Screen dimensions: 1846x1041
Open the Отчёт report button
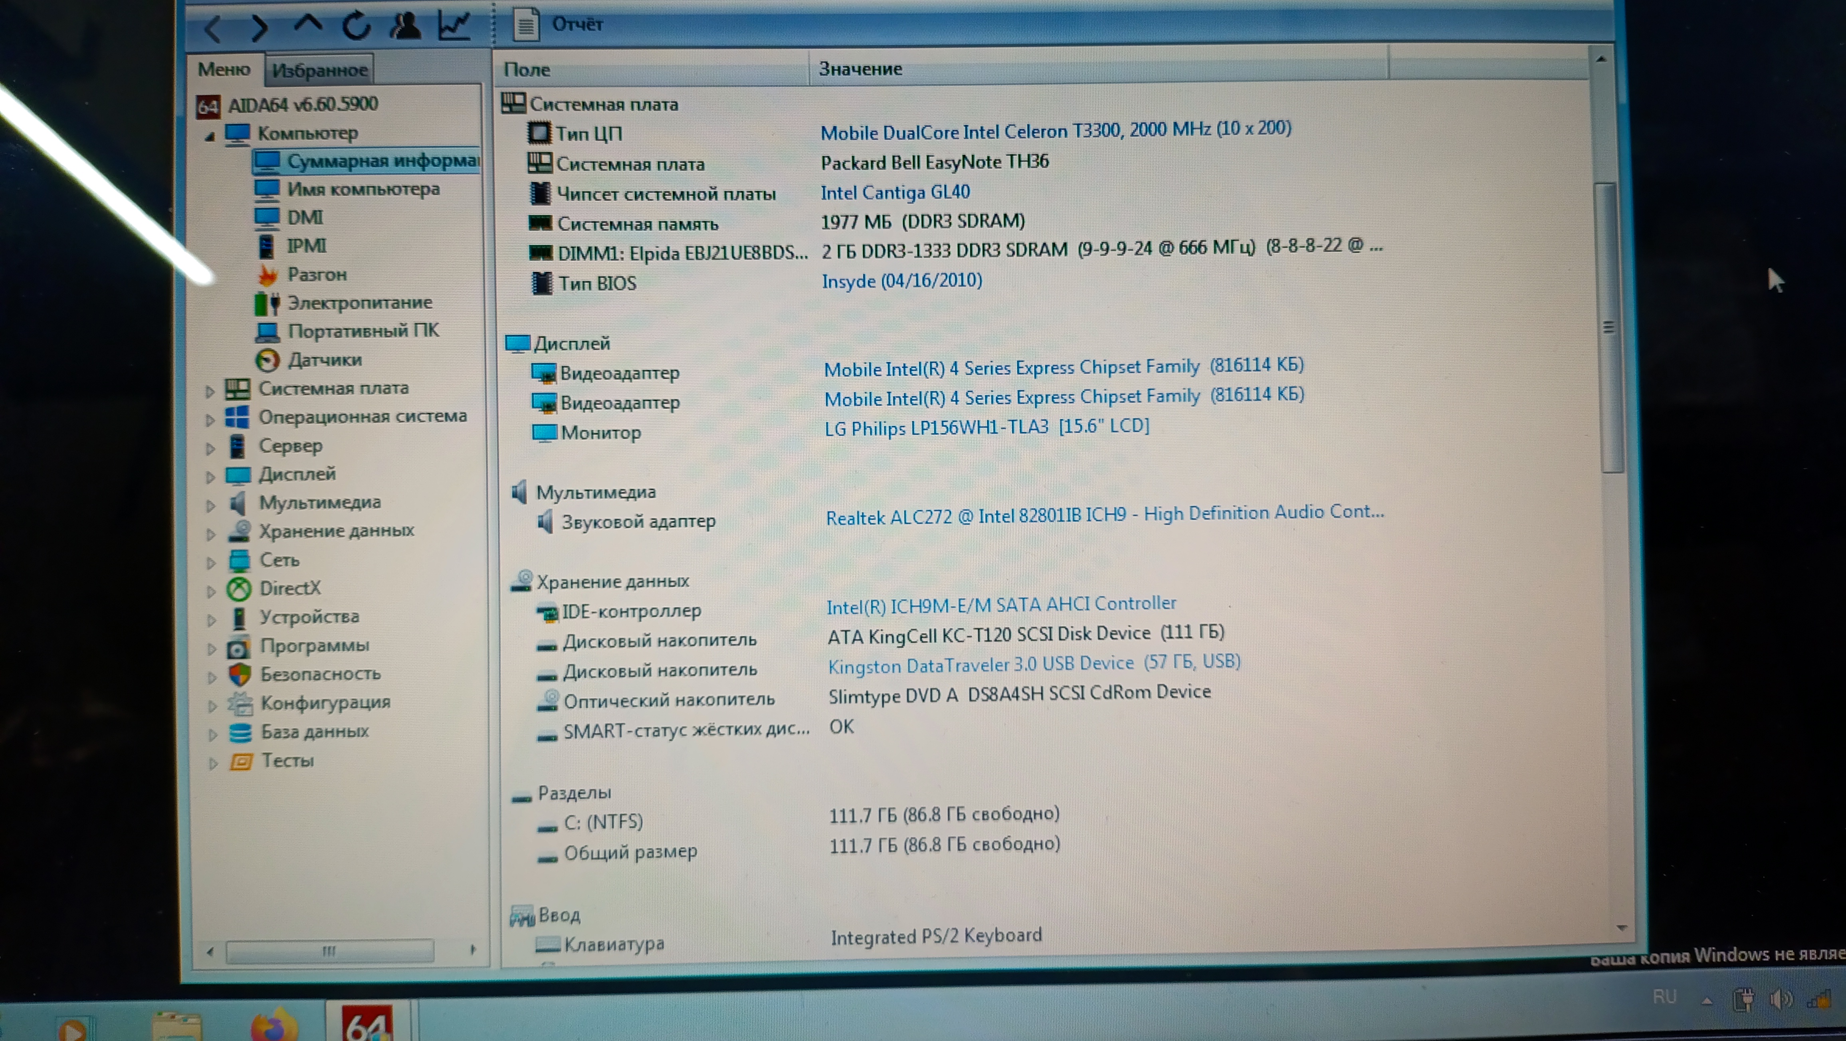pos(559,24)
